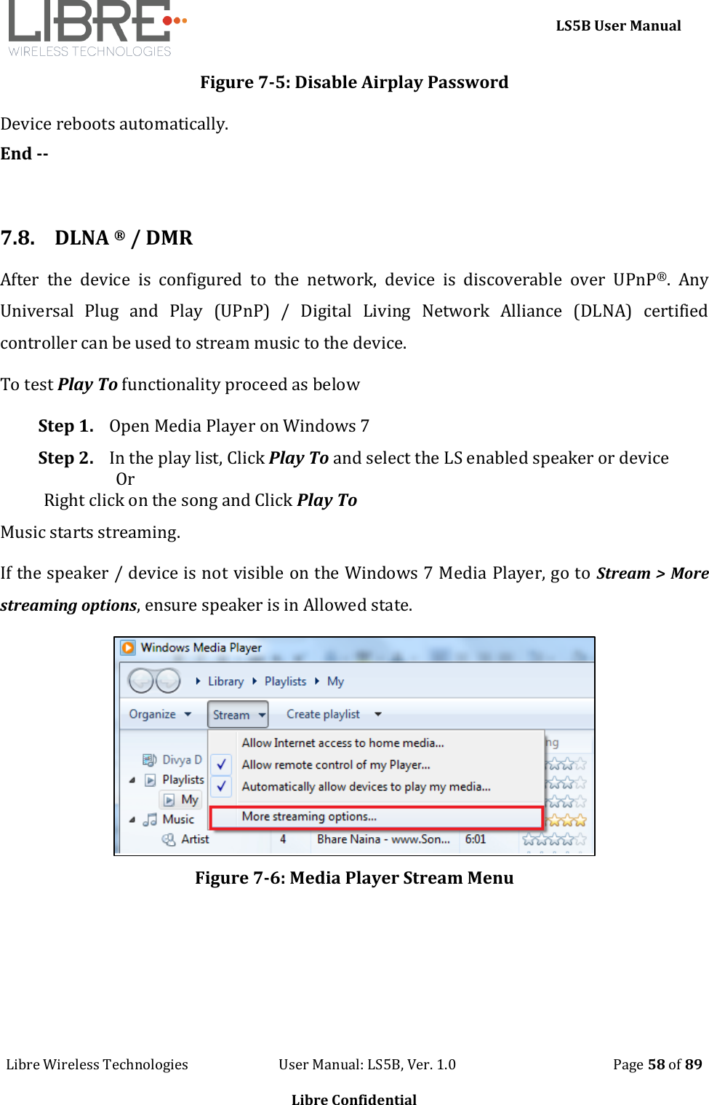Uncheck Allow remote control of my Player

click(x=221, y=765)
